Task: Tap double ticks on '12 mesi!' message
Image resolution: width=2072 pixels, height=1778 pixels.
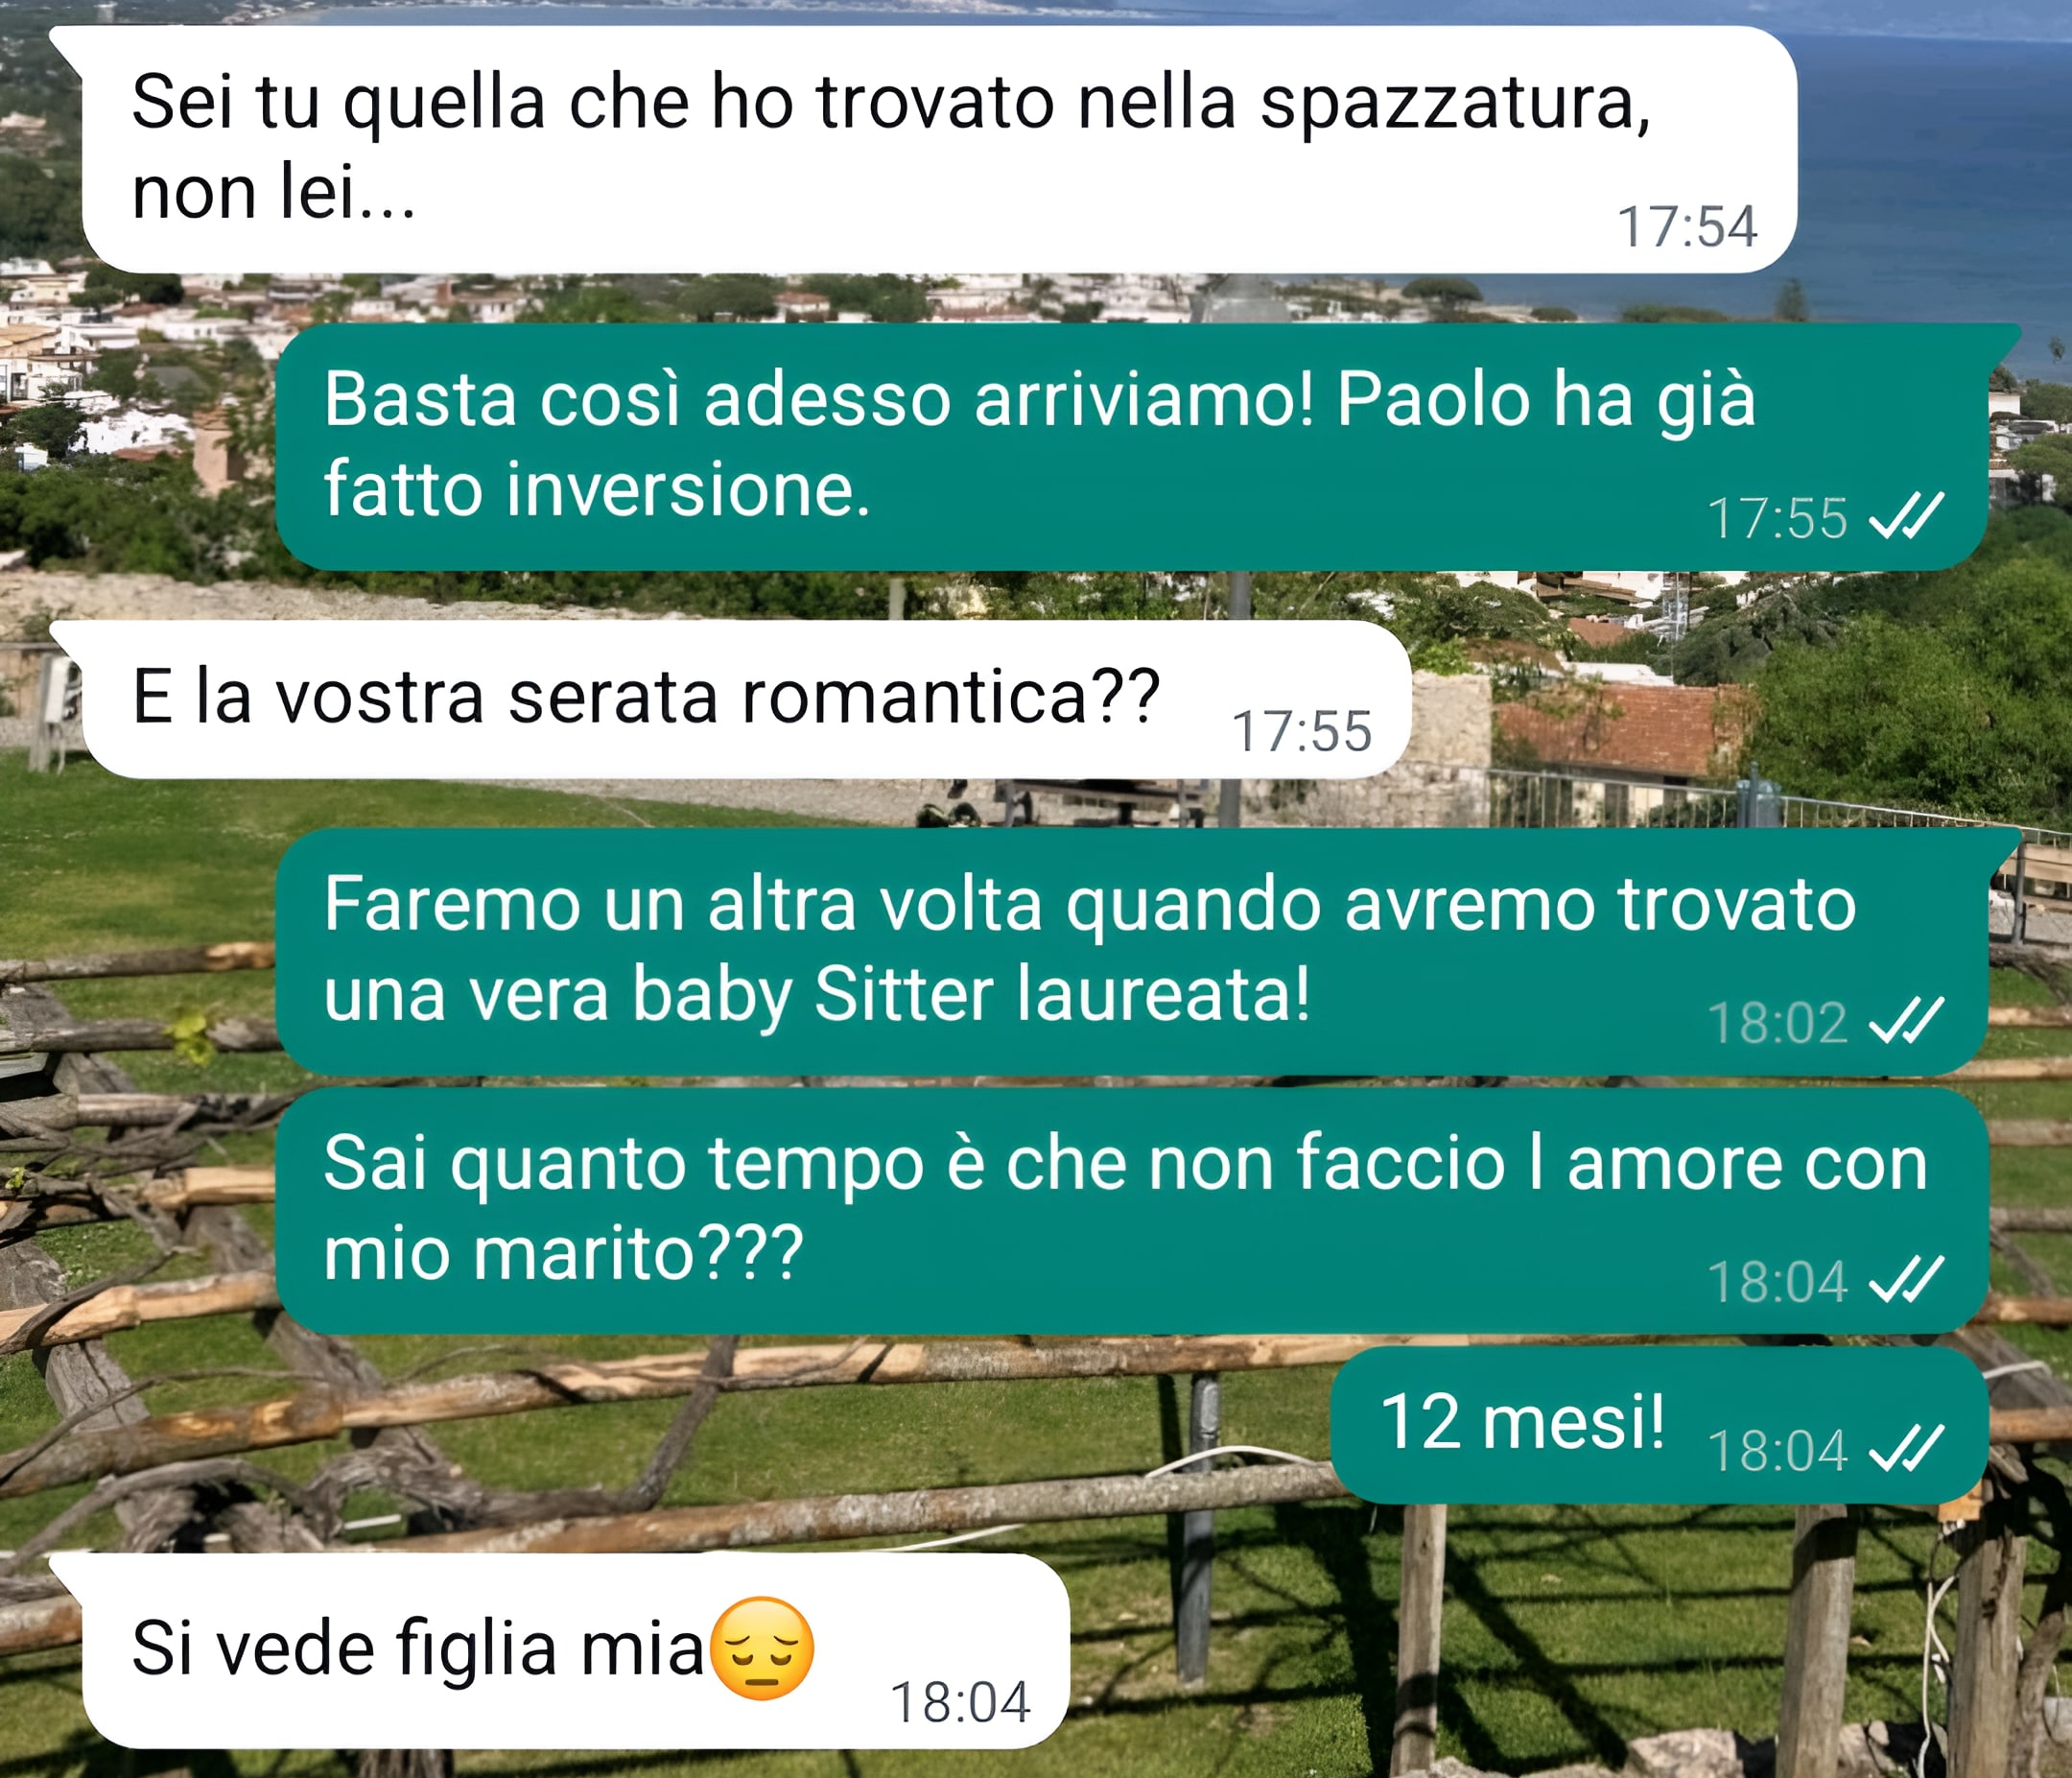Action: (1906, 1449)
